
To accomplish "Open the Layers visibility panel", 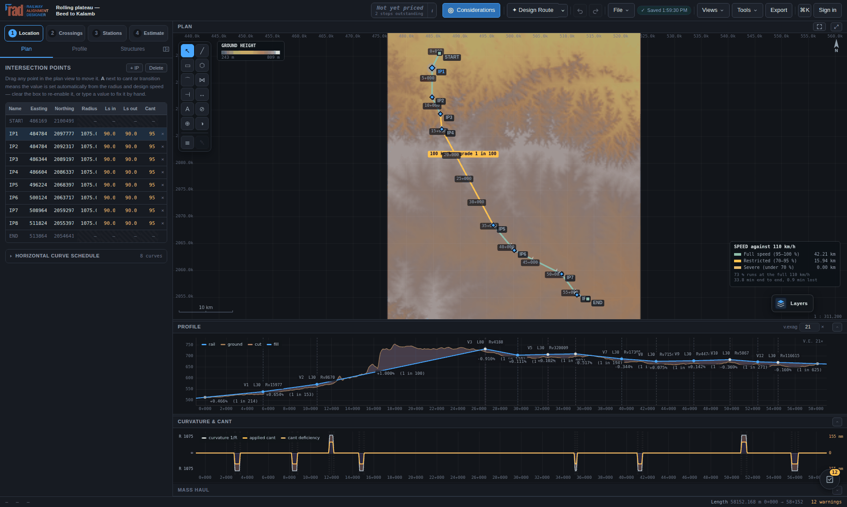I will (x=792, y=303).
